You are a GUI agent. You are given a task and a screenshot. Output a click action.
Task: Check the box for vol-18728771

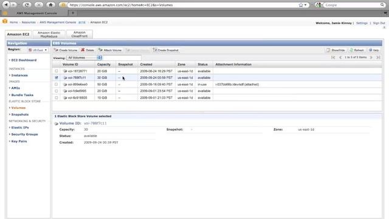point(57,71)
